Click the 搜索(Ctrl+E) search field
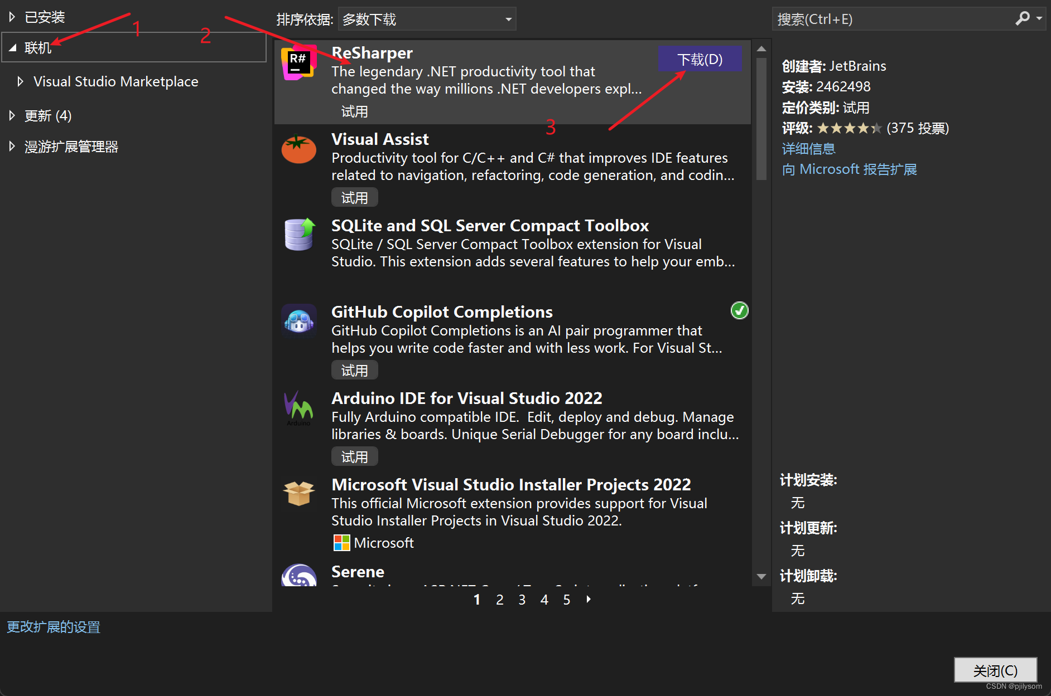The image size is (1051, 696). coord(893,19)
